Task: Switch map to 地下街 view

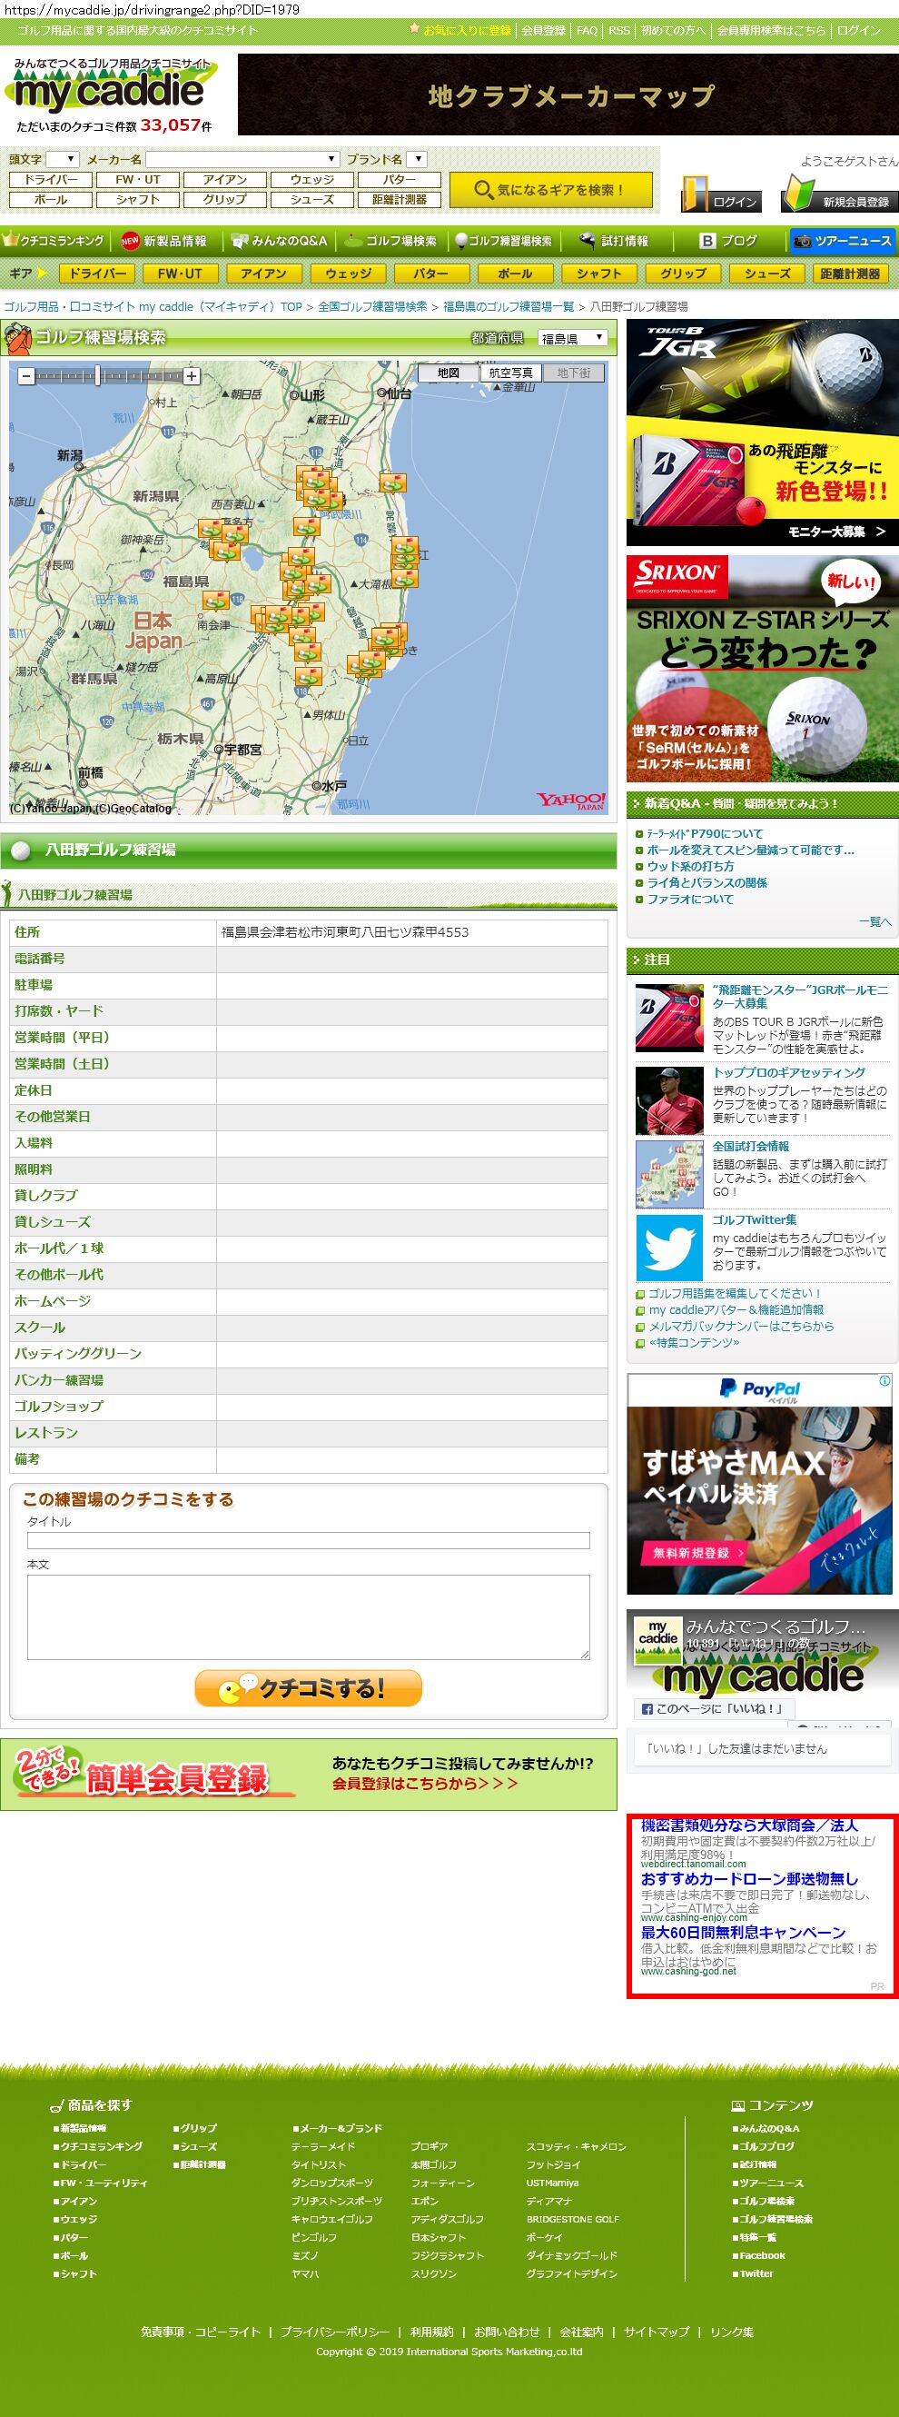Action: click(574, 373)
